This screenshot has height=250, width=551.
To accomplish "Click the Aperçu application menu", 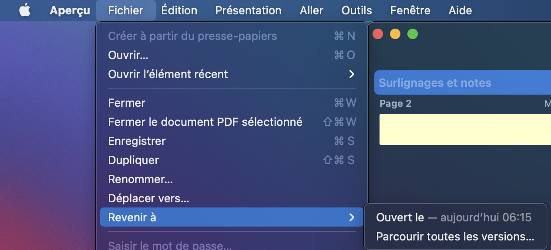I will pyautogui.click(x=70, y=10).
